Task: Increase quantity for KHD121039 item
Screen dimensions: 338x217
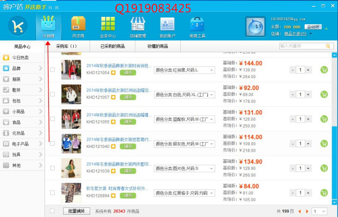Action: tap(308, 168)
